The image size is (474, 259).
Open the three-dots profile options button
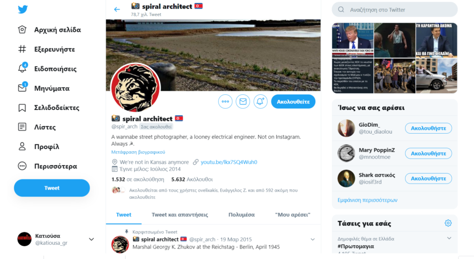[x=225, y=102]
